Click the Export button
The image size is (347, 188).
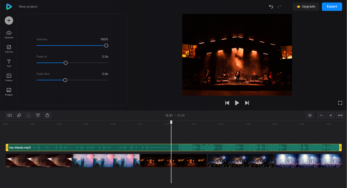pos(332,6)
